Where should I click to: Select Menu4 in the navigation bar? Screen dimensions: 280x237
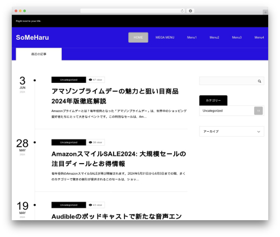click(x=259, y=38)
